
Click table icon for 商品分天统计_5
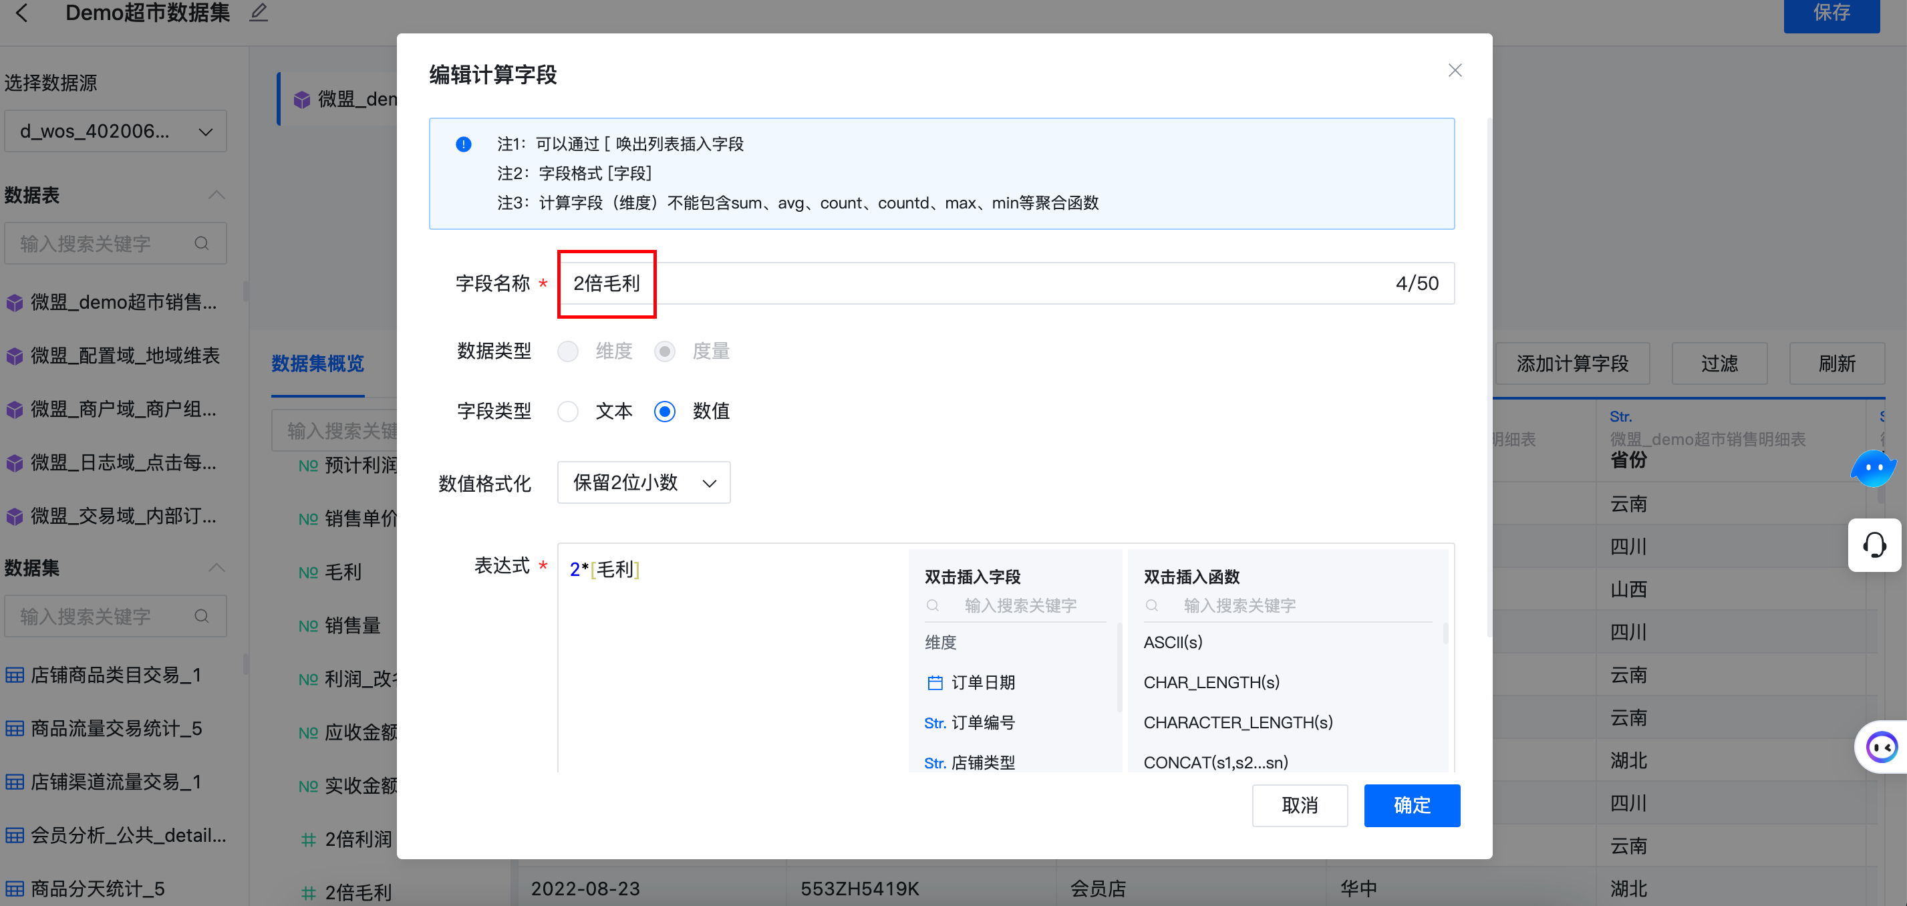click(x=15, y=889)
